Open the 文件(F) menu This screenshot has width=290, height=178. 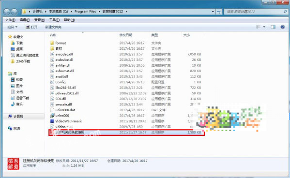10,20
